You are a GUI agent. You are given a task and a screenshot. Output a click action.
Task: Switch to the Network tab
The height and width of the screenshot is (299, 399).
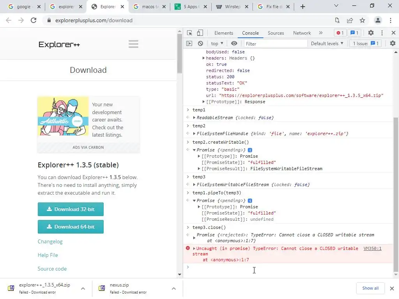point(302,33)
